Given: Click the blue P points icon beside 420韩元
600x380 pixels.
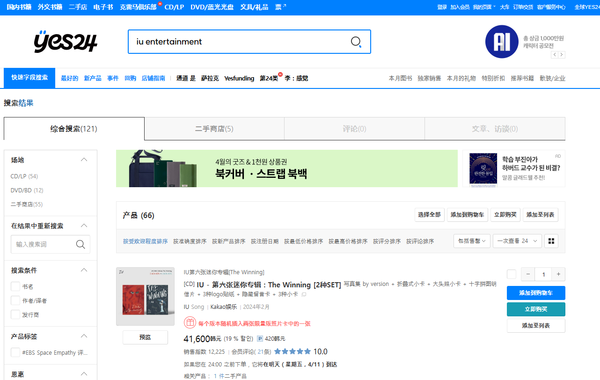Looking at the screenshot, I should (260, 339).
